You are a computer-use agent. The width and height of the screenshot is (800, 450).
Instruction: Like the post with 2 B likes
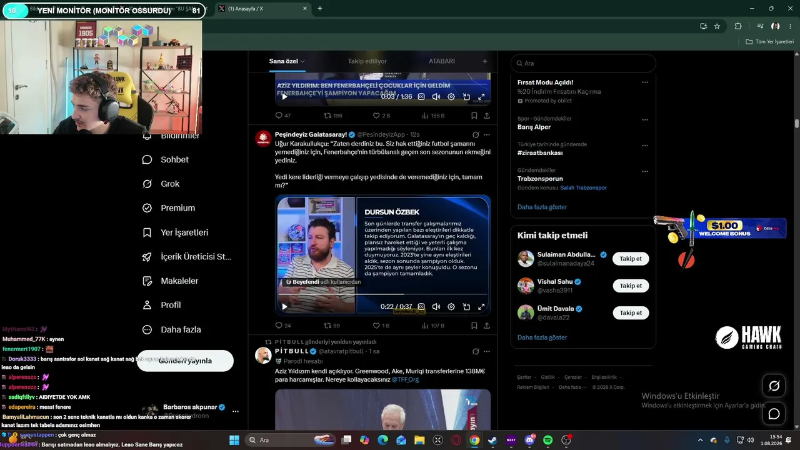[381, 116]
